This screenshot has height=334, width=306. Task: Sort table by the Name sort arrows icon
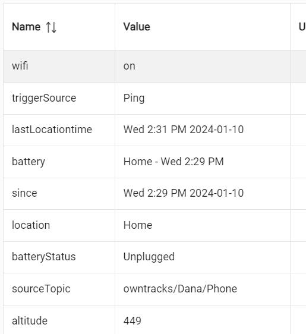click(x=51, y=27)
